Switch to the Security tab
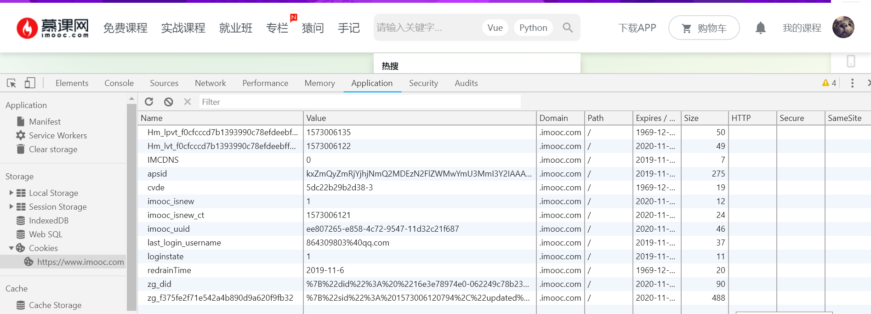This screenshot has width=871, height=314. pyautogui.click(x=423, y=83)
